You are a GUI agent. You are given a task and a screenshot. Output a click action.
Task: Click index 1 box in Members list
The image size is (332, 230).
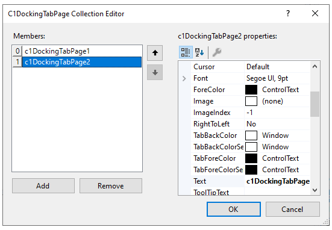[x=17, y=62]
